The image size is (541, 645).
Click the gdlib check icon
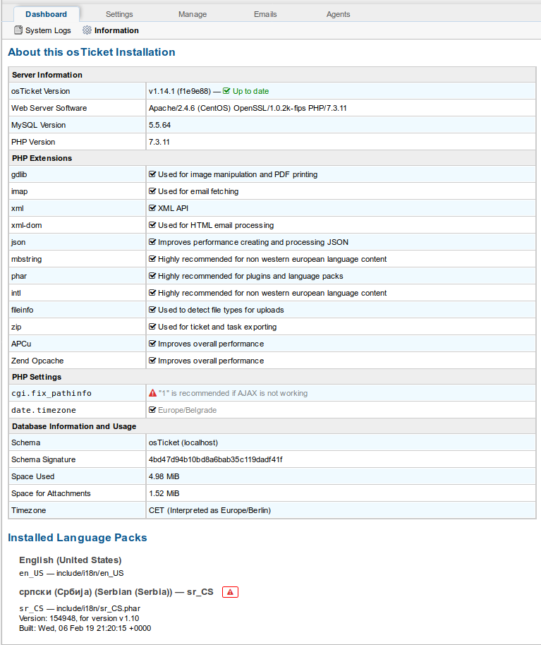coord(152,174)
